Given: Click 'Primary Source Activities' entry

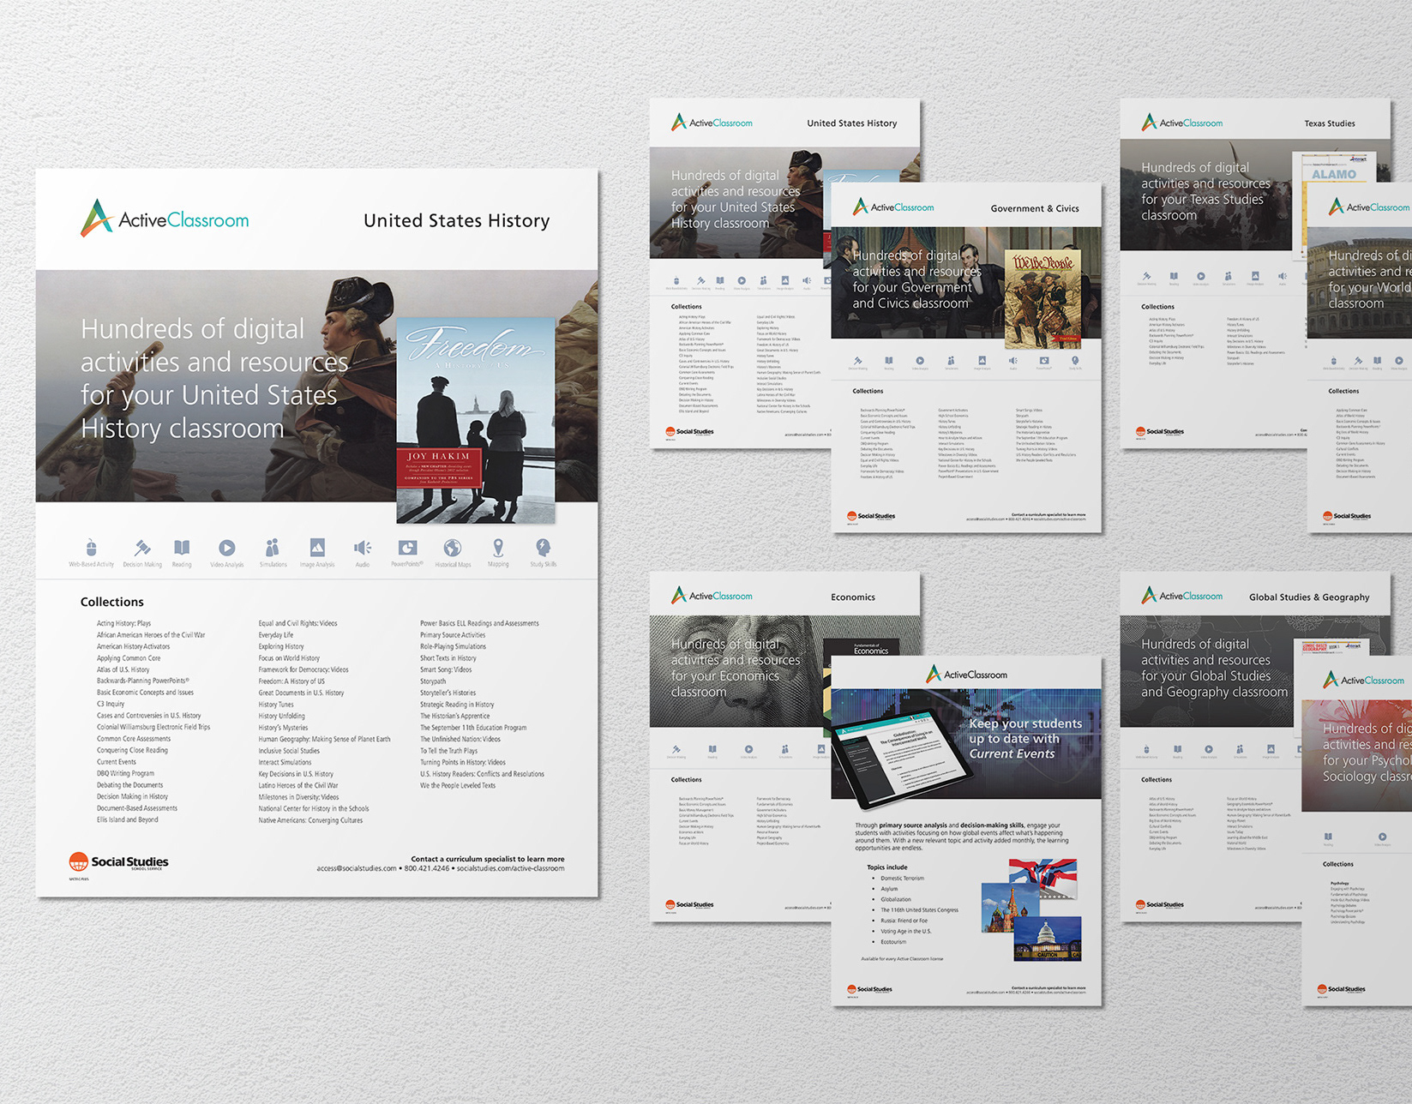Looking at the screenshot, I should 453,635.
